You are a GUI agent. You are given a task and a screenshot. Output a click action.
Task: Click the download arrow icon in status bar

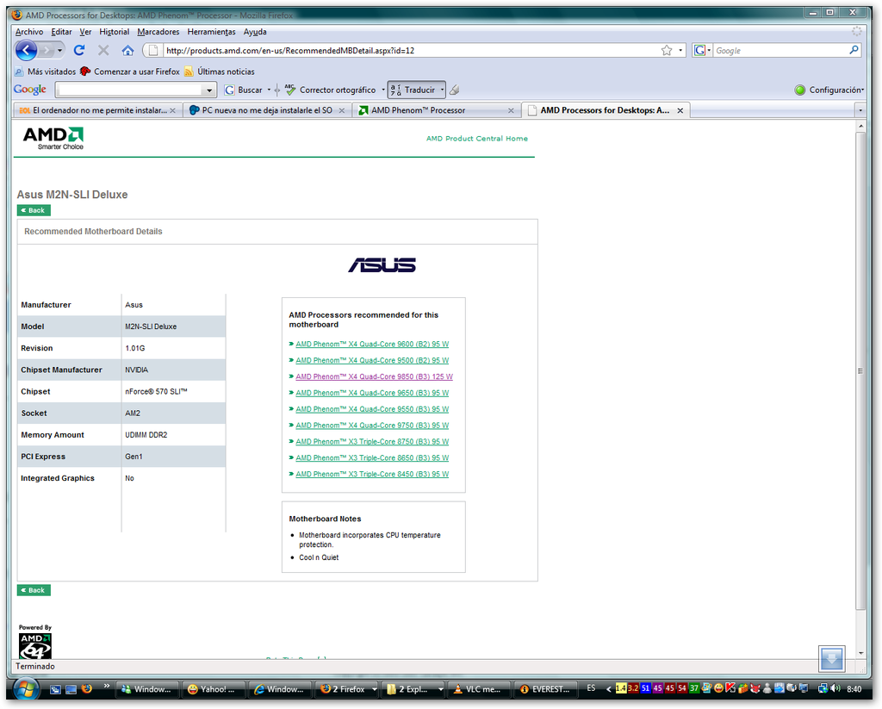point(832,658)
